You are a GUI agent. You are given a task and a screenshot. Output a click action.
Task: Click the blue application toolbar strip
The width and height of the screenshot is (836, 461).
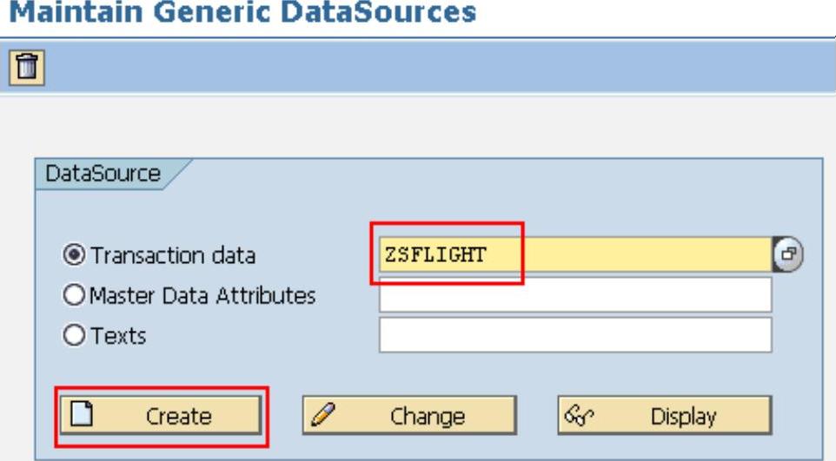point(435,67)
